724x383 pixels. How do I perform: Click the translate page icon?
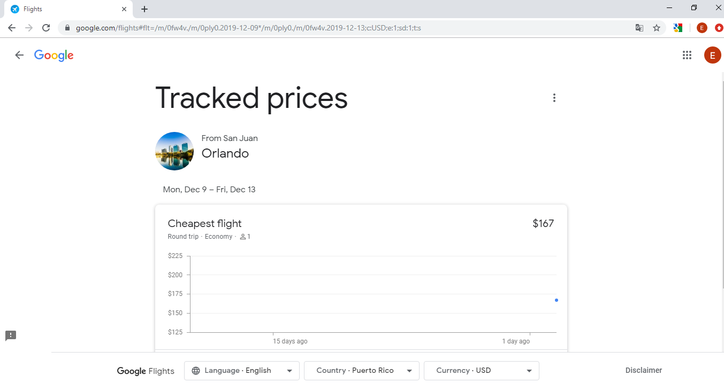click(x=639, y=28)
